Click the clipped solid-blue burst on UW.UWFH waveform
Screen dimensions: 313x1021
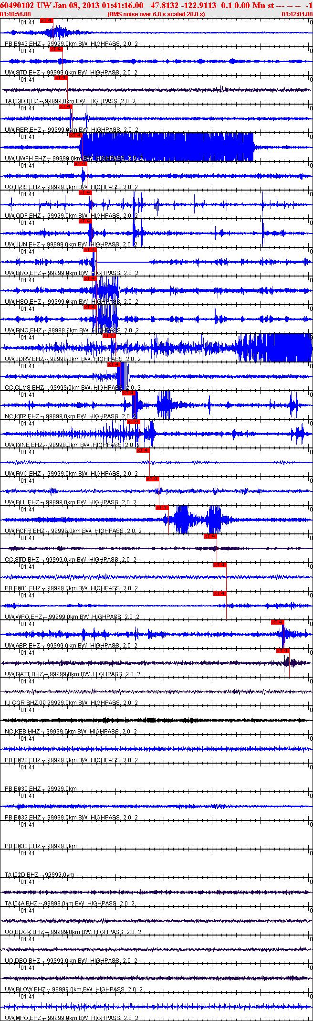[167, 147]
